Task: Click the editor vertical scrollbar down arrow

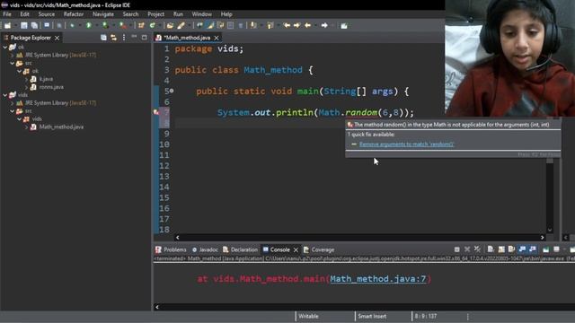Action: point(550,230)
